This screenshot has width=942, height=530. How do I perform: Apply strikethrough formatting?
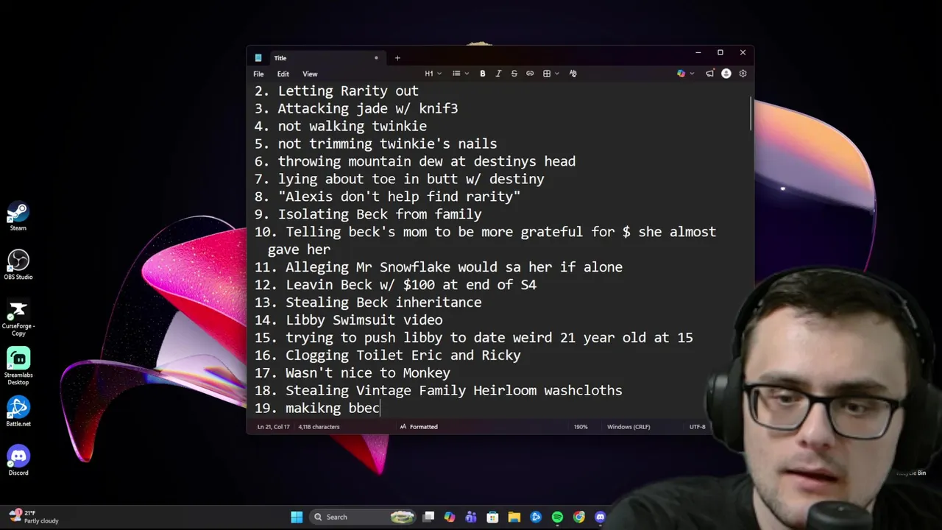(x=514, y=74)
